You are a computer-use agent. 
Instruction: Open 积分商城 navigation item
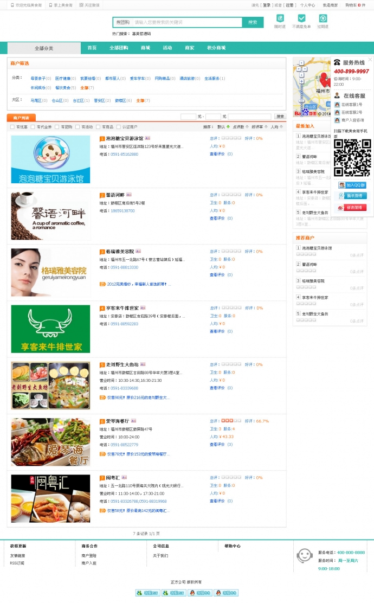click(x=216, y=48)
